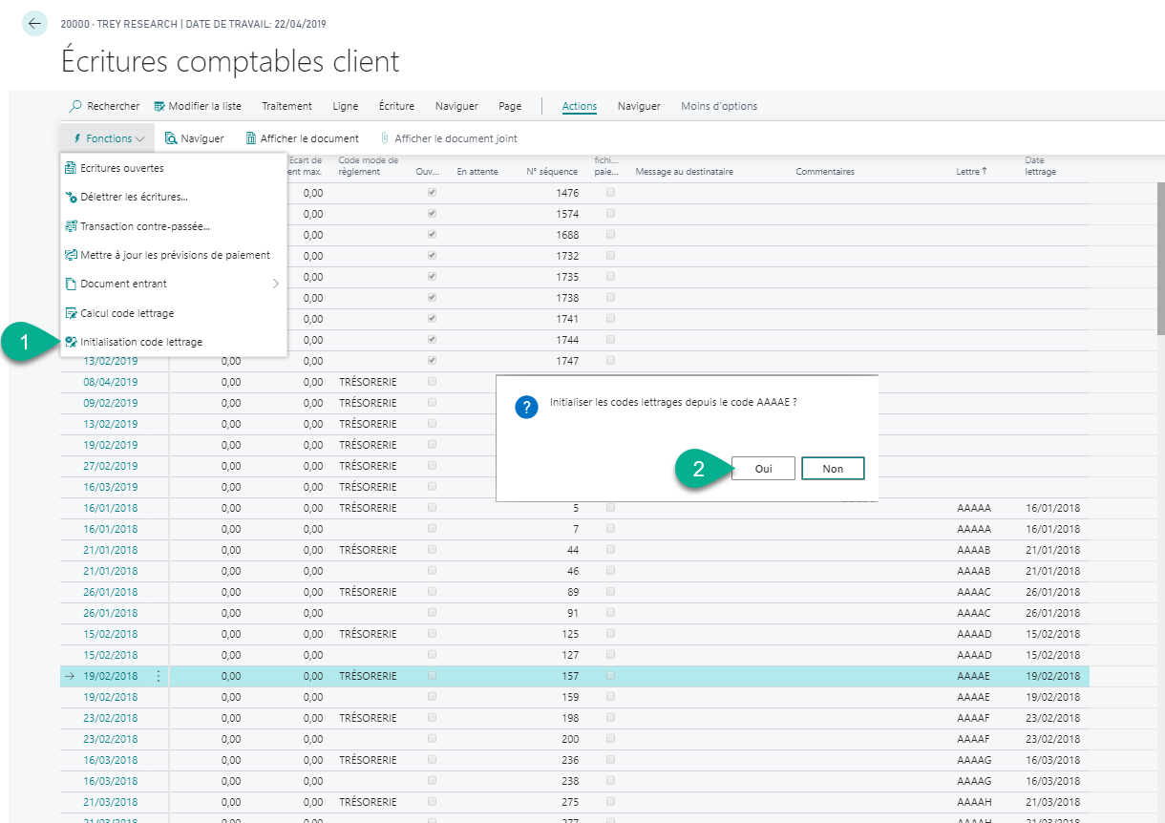
Task: Click Non to cancel the dialog
Action: pos(833,469)
